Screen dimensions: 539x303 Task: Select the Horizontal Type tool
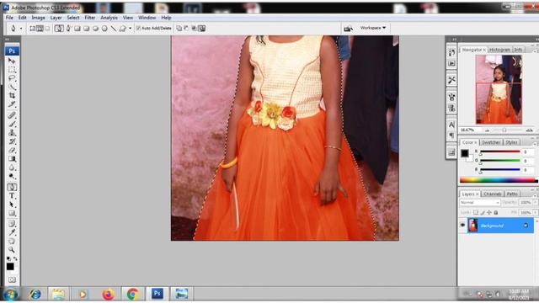pos(12,196)
